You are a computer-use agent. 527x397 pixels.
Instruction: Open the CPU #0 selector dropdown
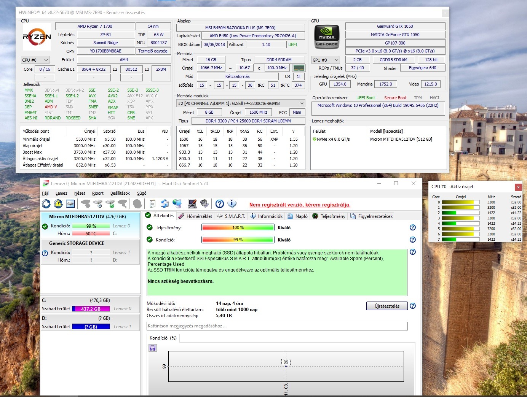[x=35, y=60]
